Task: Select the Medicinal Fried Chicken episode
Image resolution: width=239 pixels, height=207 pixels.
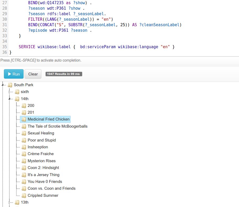Action: coord(48,119)
